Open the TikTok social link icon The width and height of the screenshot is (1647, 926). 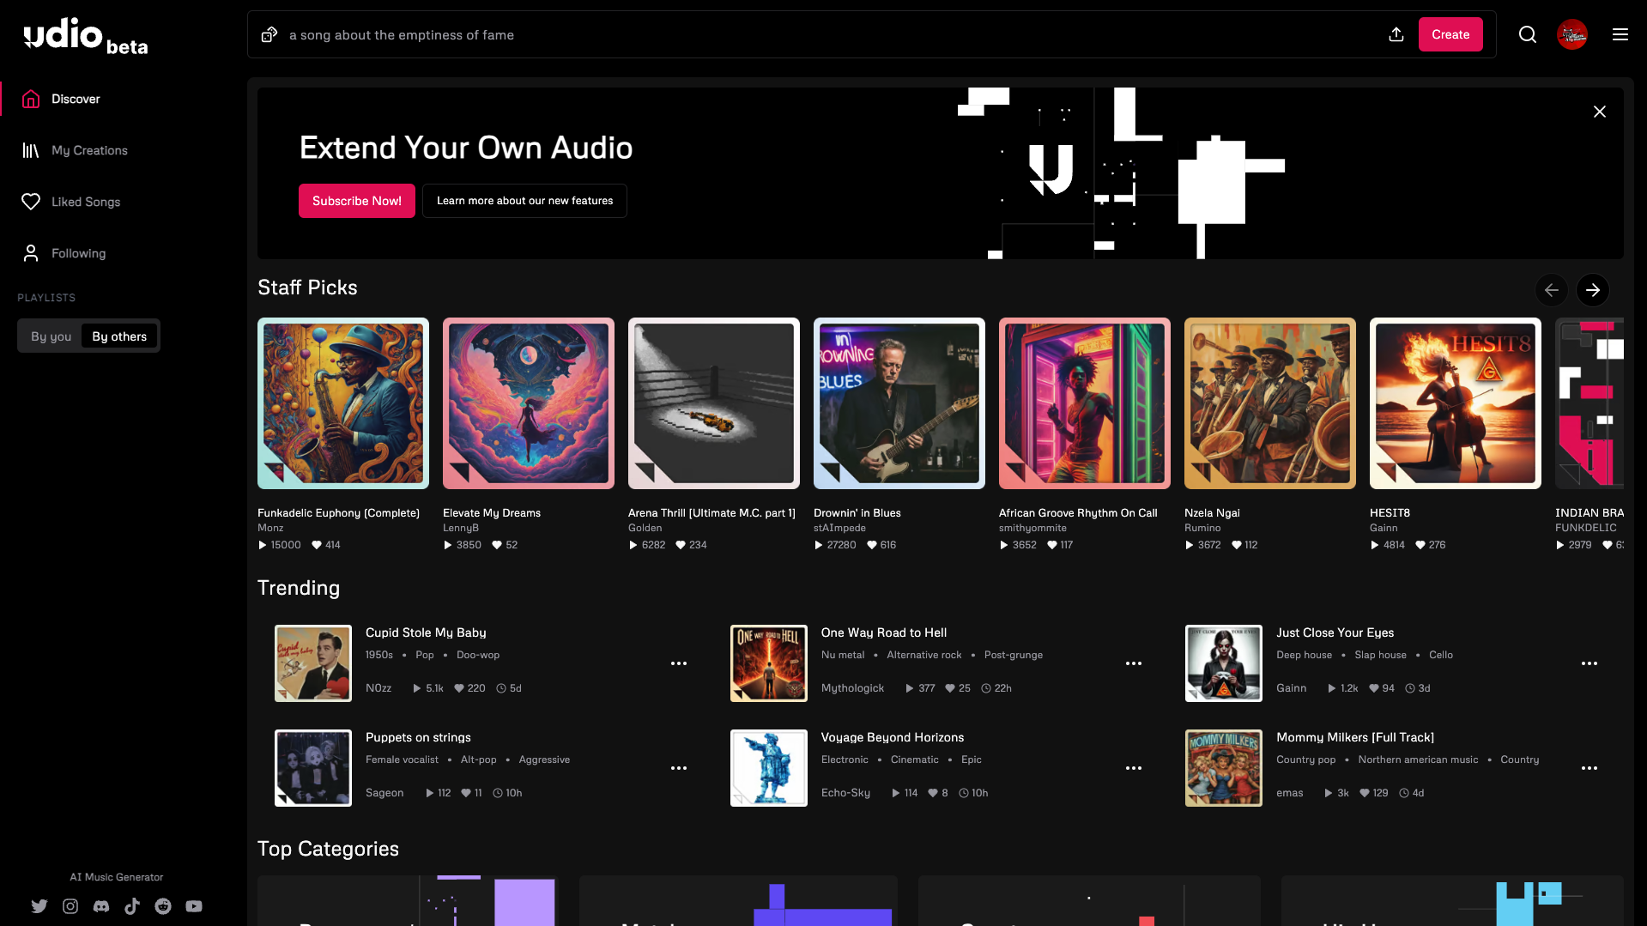pos(132,906)
